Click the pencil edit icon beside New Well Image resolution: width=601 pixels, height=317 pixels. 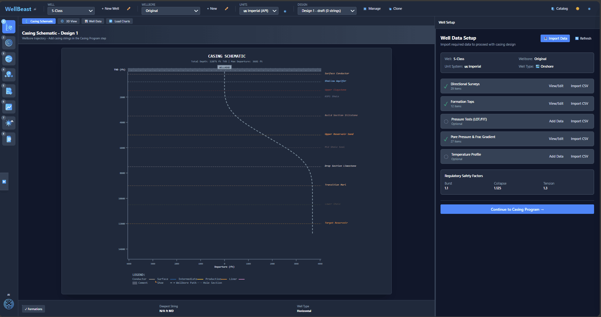click(129, 9)
